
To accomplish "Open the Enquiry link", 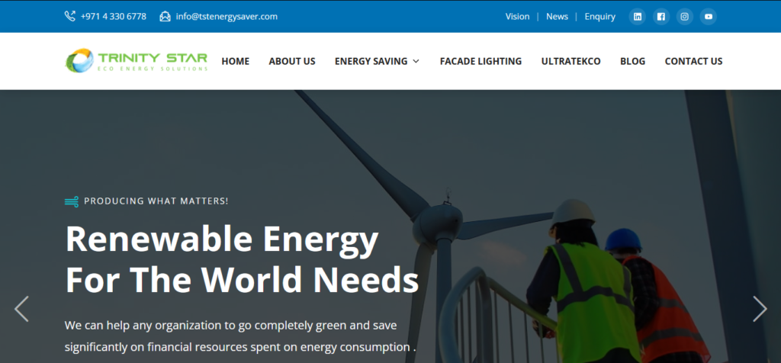I will click(x=599, y=17).
